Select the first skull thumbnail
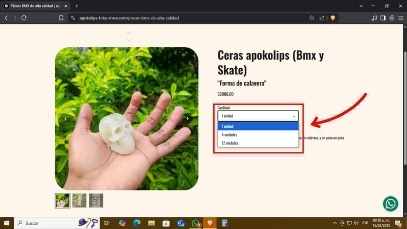Screen dimensions: 407x229 pos(63,200)
